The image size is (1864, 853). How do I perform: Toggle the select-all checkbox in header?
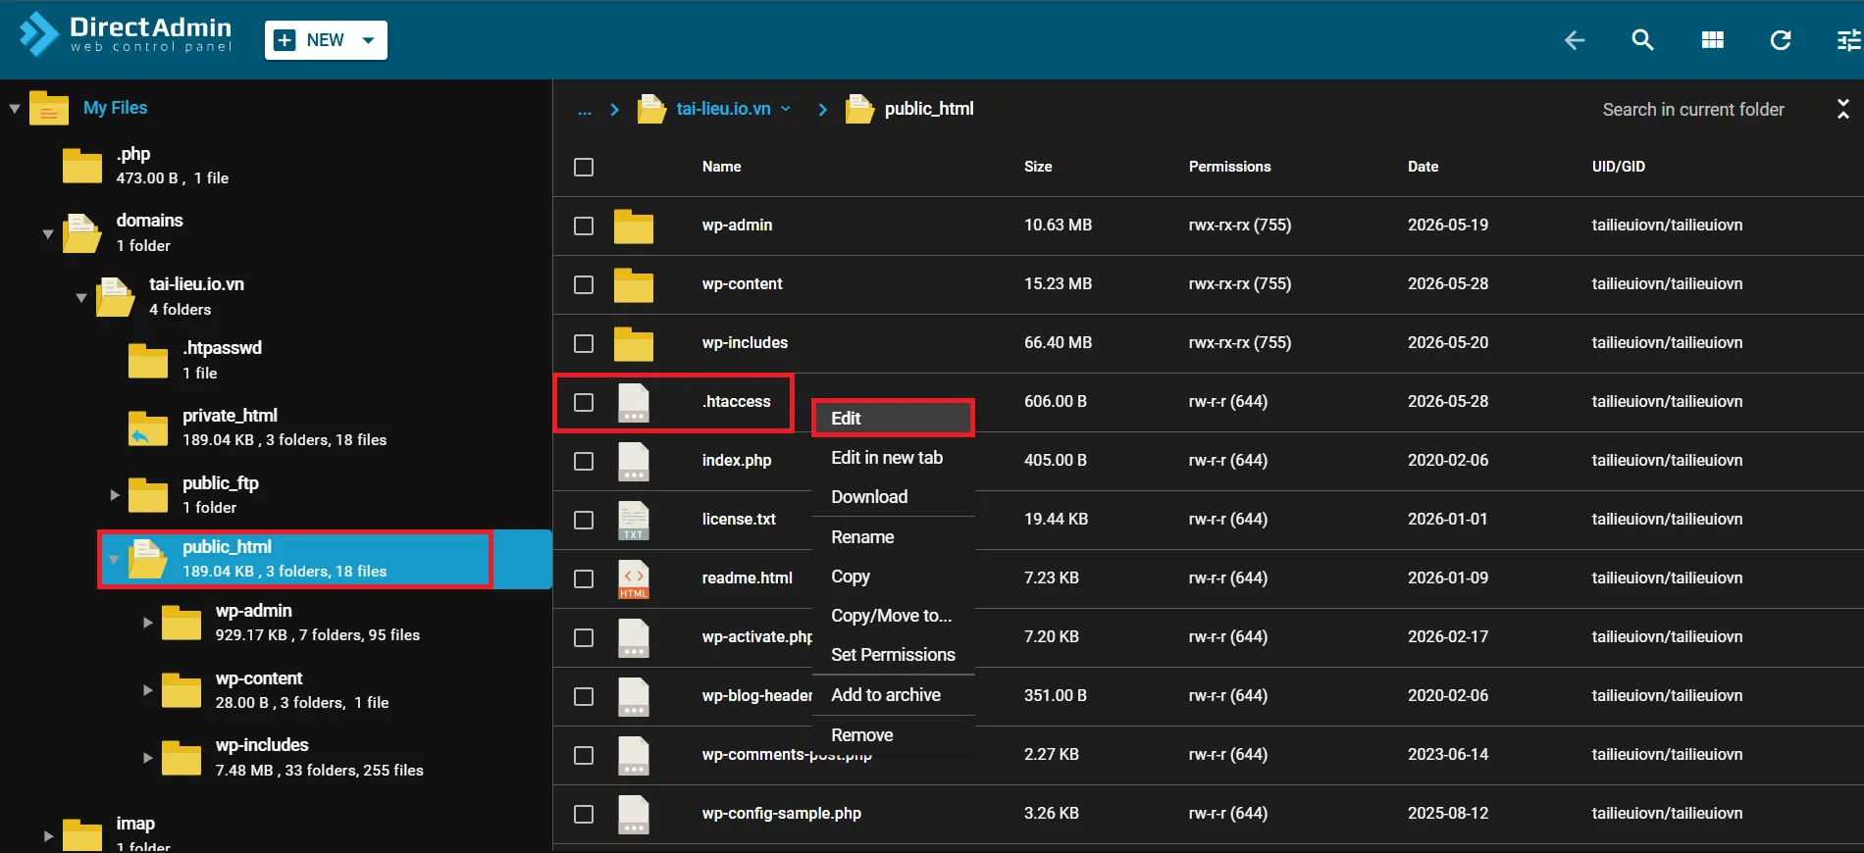coord(584,167)
